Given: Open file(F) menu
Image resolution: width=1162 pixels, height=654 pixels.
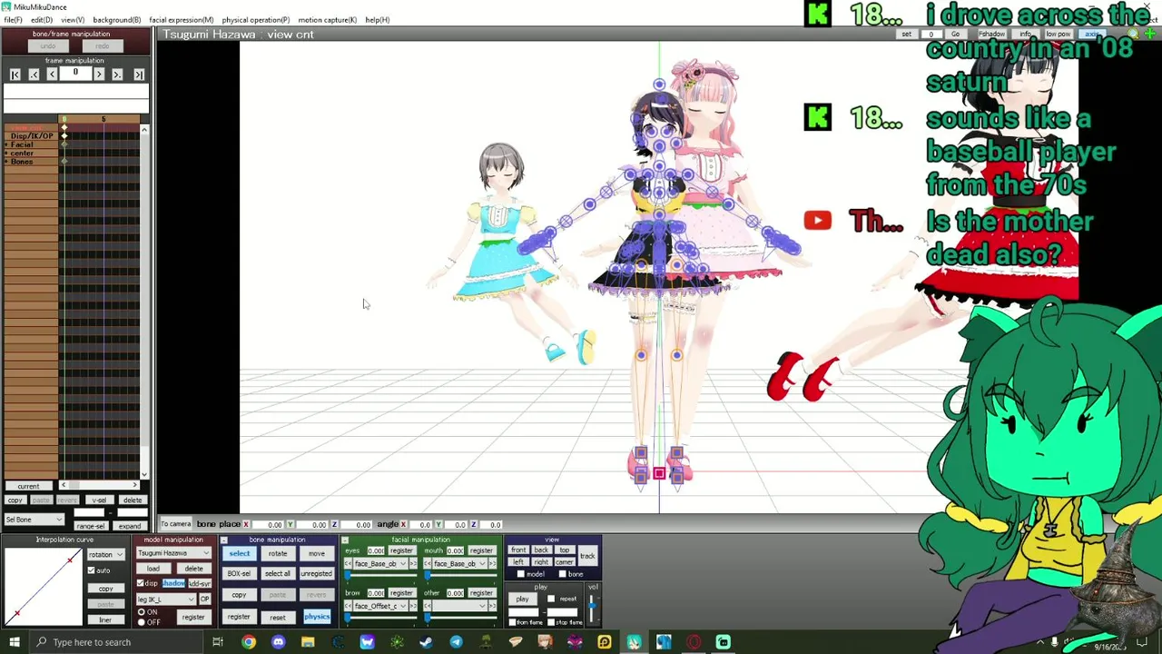Looking at the screenshot, I should coord(13,20).
